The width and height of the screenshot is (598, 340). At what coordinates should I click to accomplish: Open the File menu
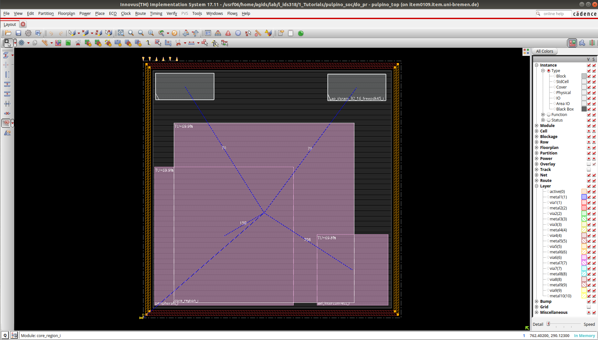[x=6, y=13]
